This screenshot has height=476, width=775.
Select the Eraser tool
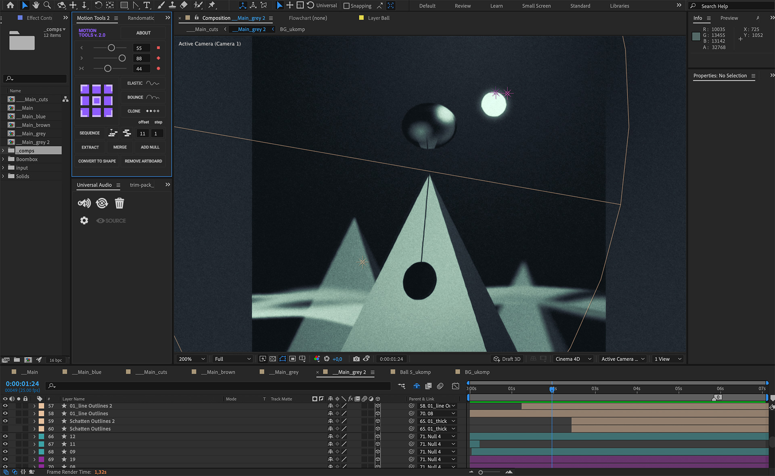coord(184,5)
